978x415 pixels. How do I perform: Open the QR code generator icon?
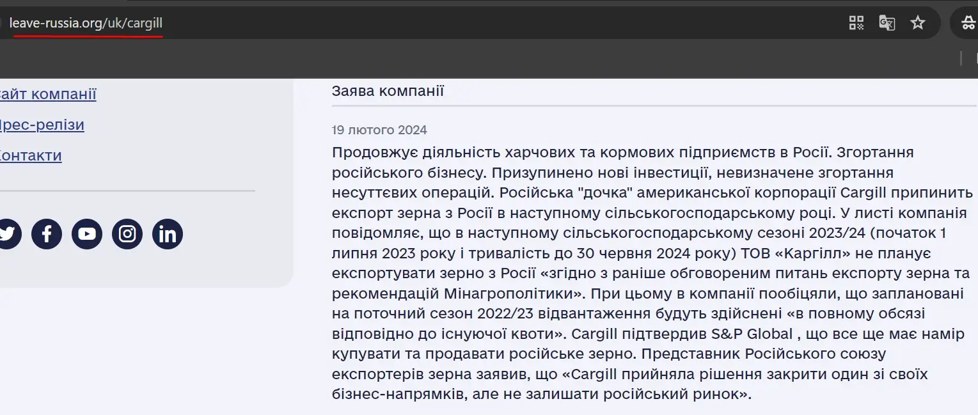[x=856, y=23]
